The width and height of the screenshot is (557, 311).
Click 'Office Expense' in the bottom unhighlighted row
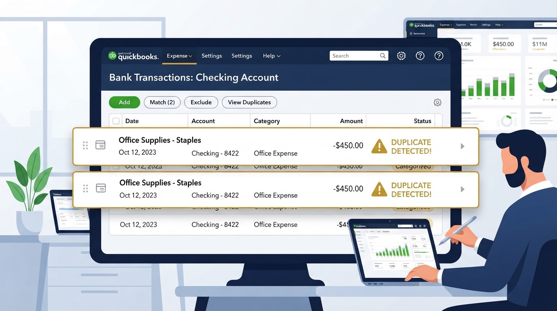[x=276, y=225]
